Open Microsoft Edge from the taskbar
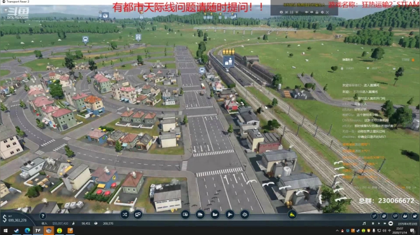420x235 pixels. click(27, 230)
